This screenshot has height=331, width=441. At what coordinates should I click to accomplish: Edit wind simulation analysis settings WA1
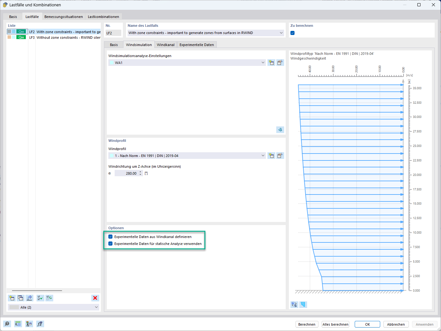(x=280, y=62)
